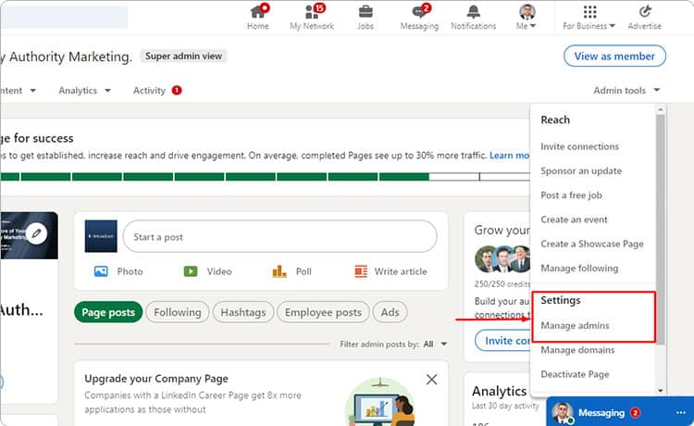Click the Super admin view badge
The width and height of the screenshot is (694, 426).
[x=184, y=56]
